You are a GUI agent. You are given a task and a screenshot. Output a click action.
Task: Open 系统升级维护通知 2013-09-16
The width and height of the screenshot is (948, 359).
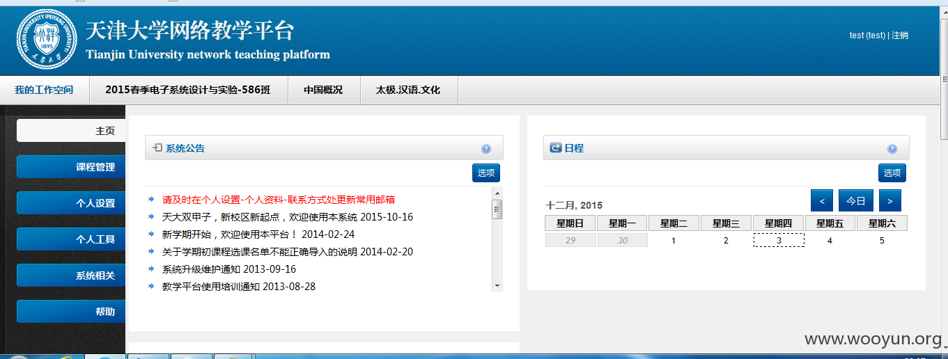229,269
